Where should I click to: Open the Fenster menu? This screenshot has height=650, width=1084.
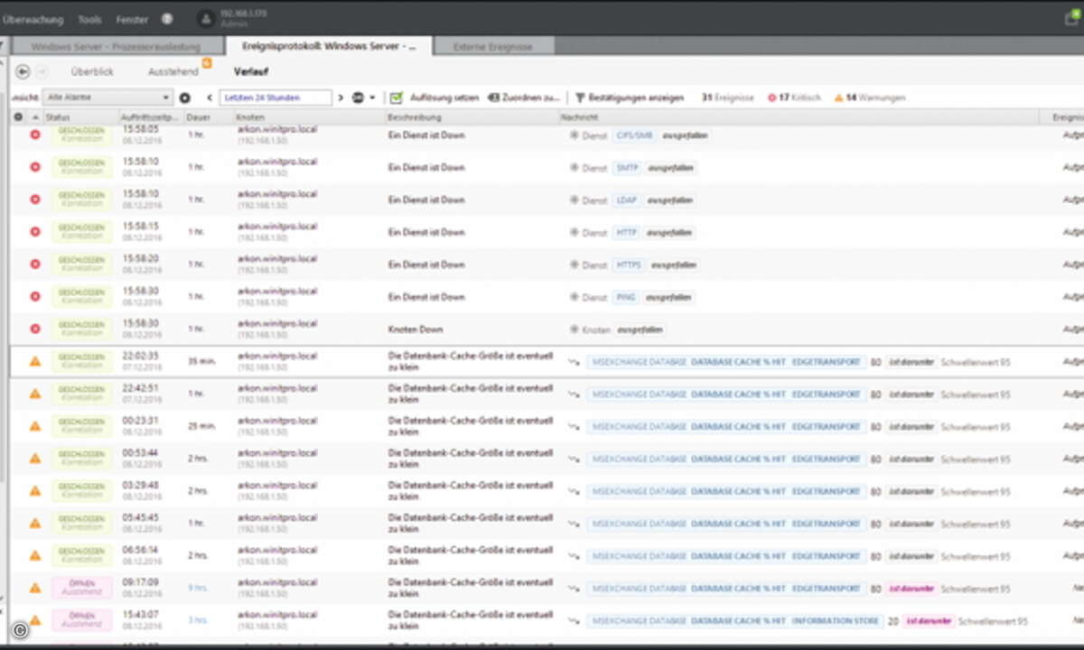tap(132, 19)
